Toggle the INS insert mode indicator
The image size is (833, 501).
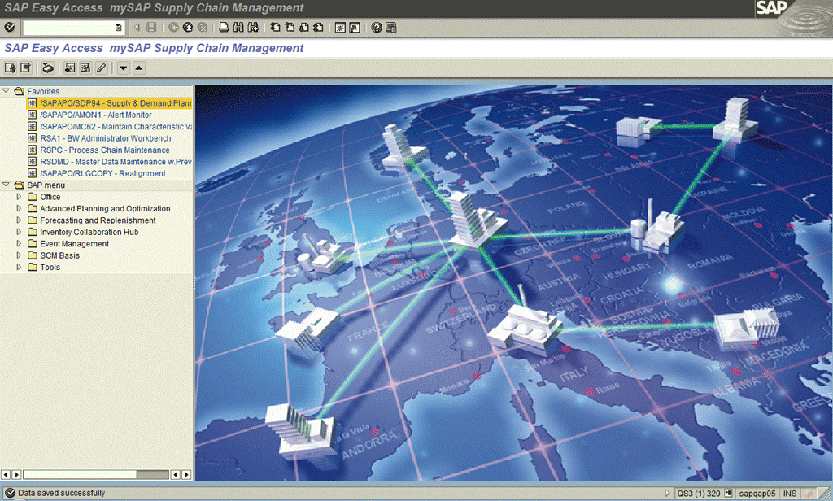(x=789, y=494)
